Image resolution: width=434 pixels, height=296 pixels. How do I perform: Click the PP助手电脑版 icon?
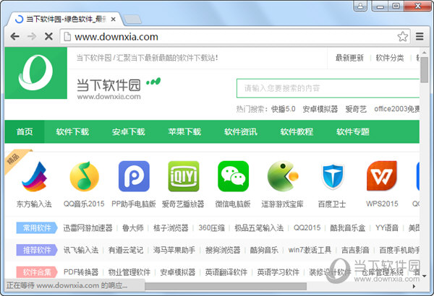tap(134, 177)
